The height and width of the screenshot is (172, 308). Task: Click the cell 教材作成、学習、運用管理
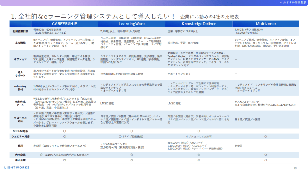[183, 43]
